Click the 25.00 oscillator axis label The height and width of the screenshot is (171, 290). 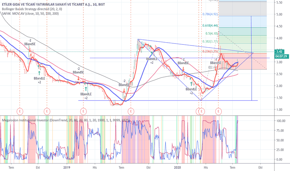[280, 150]
